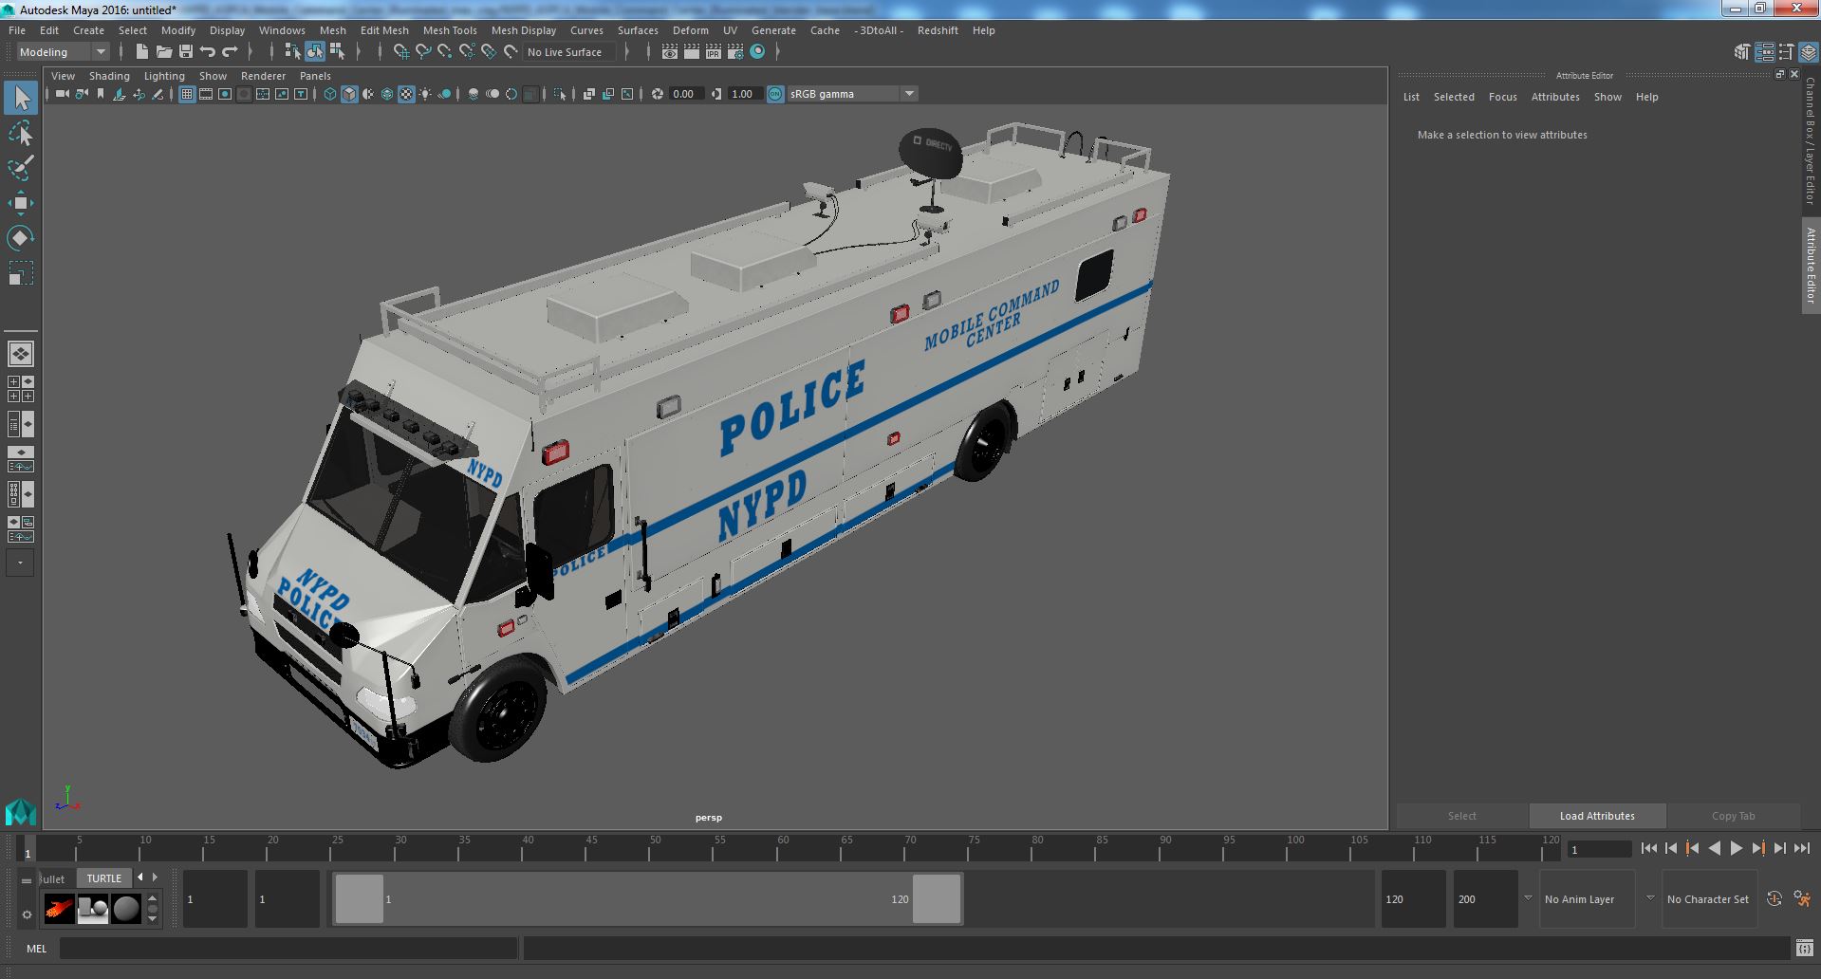The width and height of the screenshot is (1821, 979).
Task: Open the Edit Mesh menu
Action: 384,30
